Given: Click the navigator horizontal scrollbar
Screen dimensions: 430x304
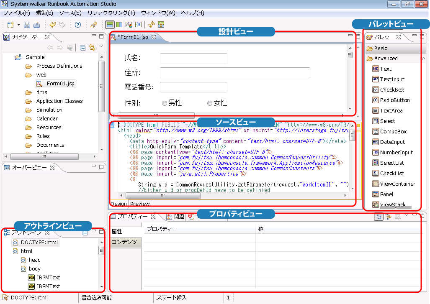Looking at the screenshot, I should pos(44,157).
